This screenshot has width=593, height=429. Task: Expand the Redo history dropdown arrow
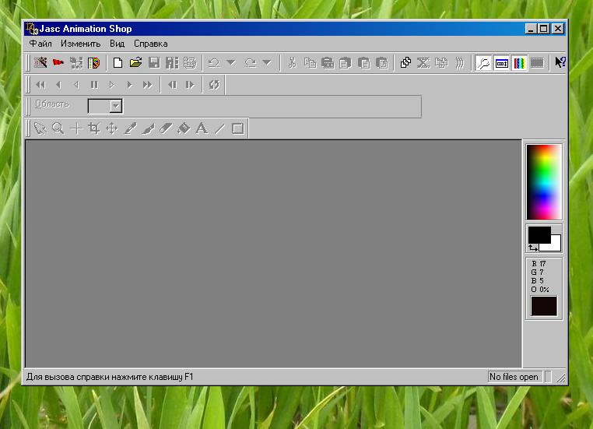click(x=267, y=62)
